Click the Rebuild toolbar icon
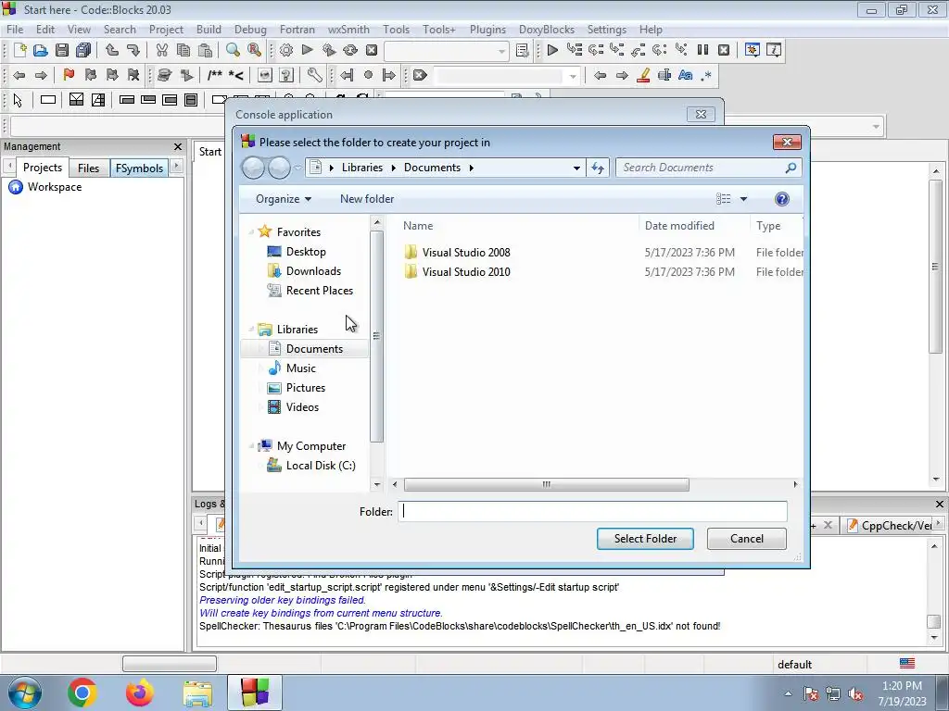This screenshot has width=949, height=711. coord(350,50)
